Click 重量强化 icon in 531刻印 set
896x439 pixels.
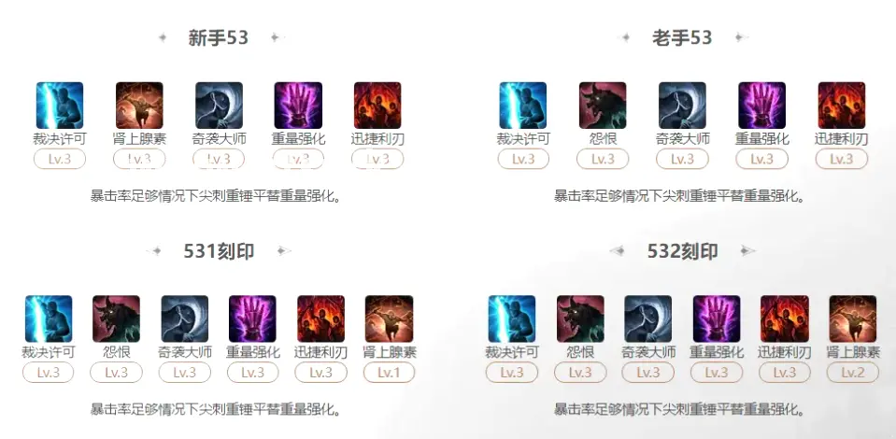coord(252,319)
